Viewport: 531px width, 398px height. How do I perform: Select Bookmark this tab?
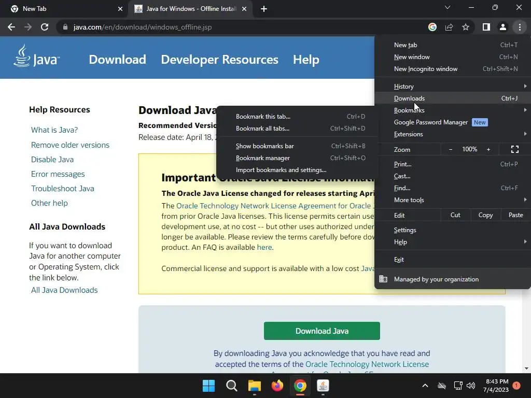297,117
